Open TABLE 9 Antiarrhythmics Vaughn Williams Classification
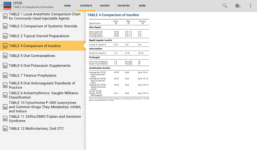This screenshot has height=150, width=257. click(x=43, y=95)
